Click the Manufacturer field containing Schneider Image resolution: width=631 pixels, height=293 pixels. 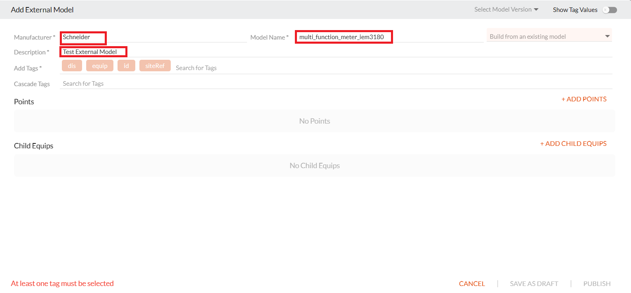point(153,37)
